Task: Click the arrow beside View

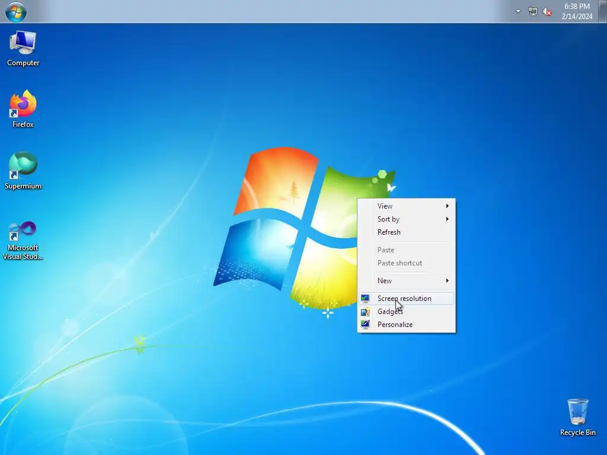Action: pos(447,206)
